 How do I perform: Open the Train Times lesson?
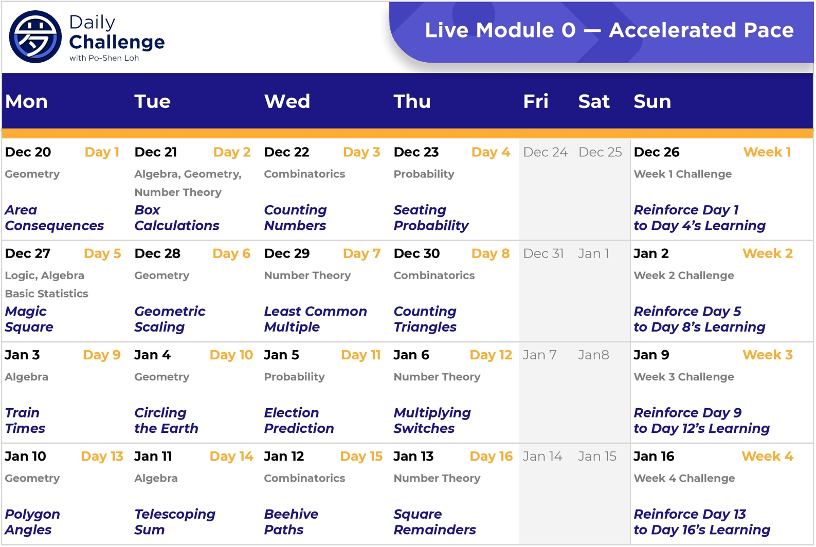[25, 421]
